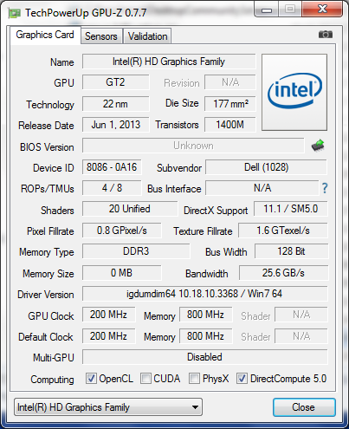This screenshot has height=429, width=349.
Task: Toggle the CUDA checkbox
Action: click(x=145, y=378)
